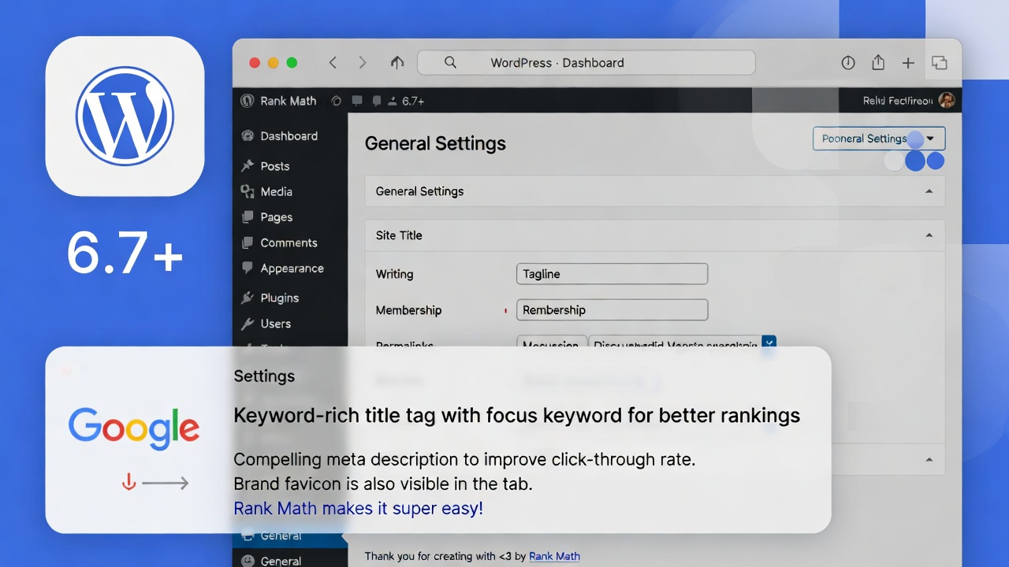Click the Rank Math makes it super easy link
The width and height of the screenshot is (1009, 567).
[x=358, y=509]
